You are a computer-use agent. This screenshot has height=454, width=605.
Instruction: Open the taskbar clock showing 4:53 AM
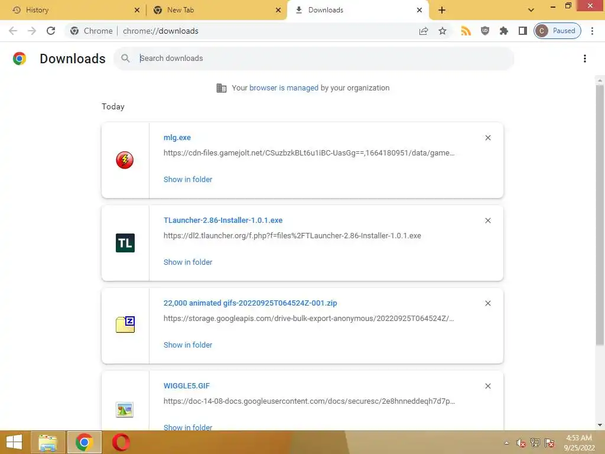[579, 443]
